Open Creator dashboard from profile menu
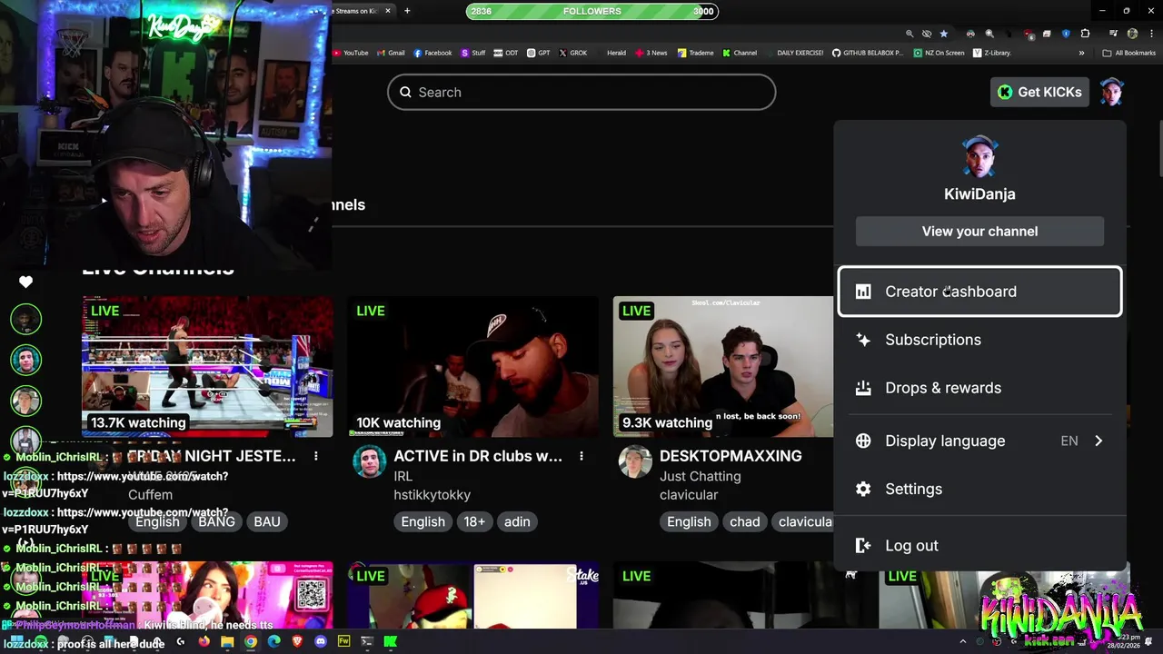 pos(979,292)
